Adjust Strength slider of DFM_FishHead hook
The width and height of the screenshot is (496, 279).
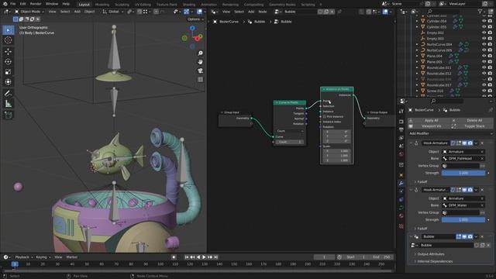(x=463, y=173)
